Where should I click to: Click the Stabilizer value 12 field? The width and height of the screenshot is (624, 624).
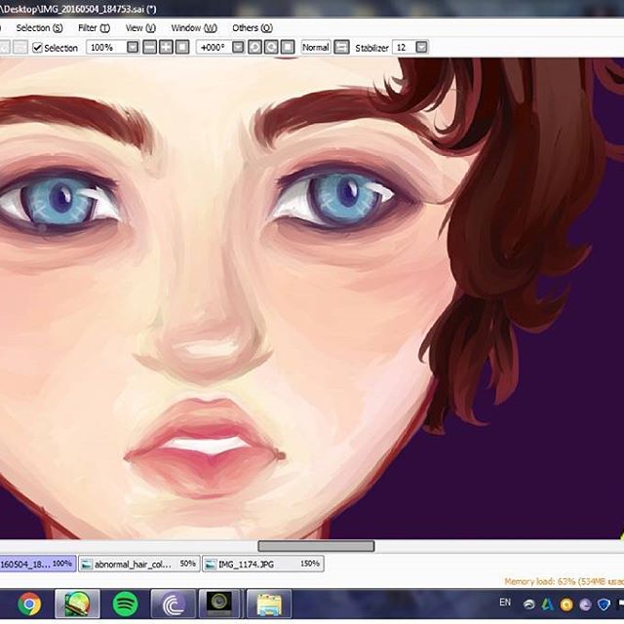[x=404, y=48]
